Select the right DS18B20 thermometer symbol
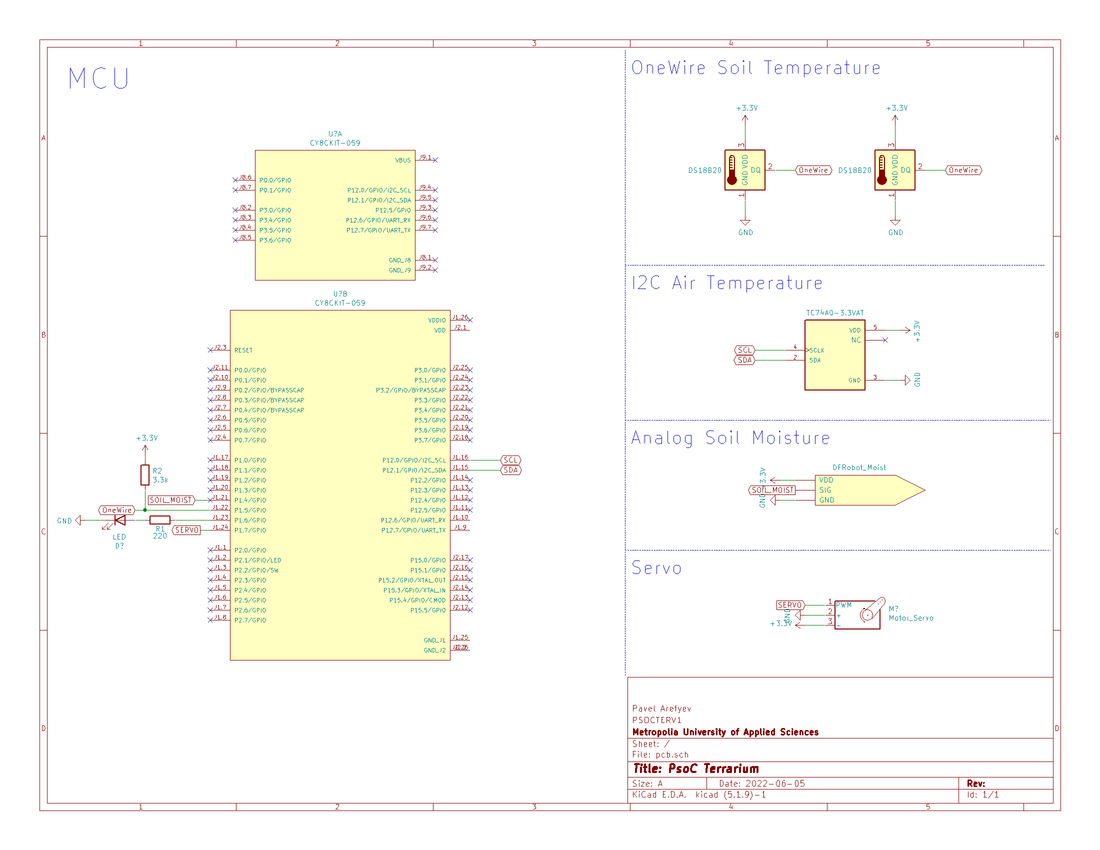Screen dimensions: 1100x850 (894, 170)
